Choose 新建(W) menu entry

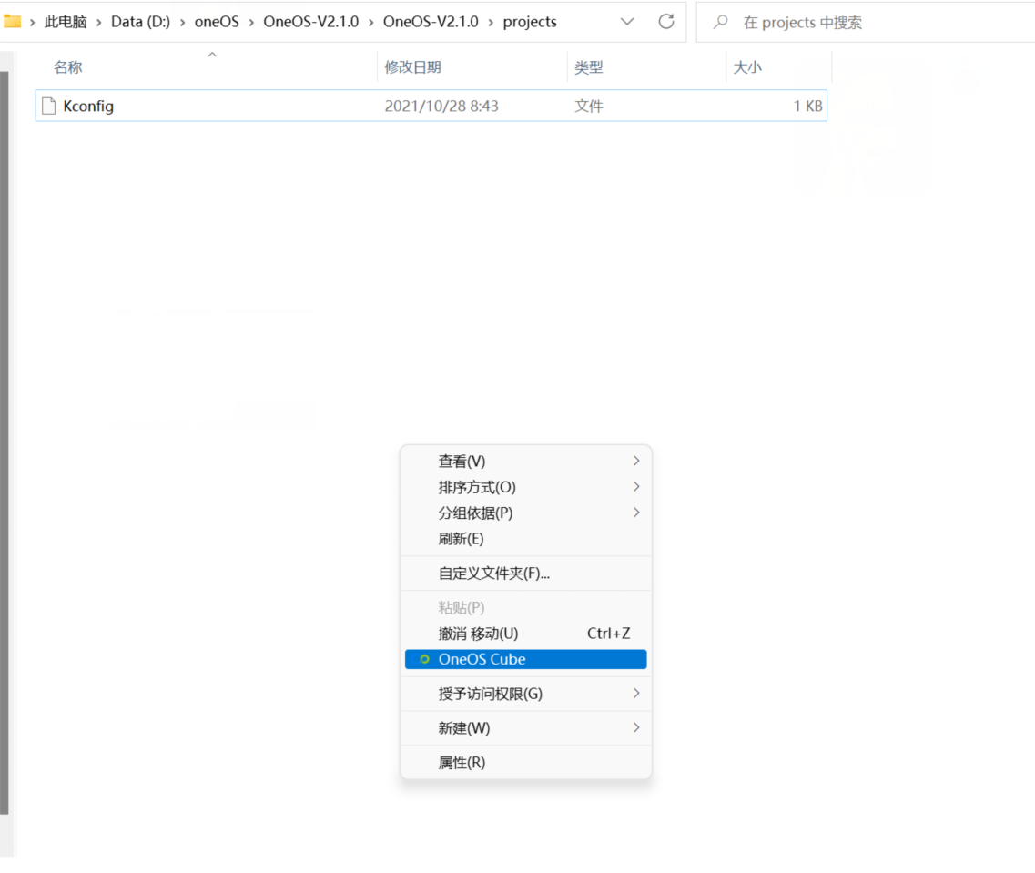coord(525,728)
